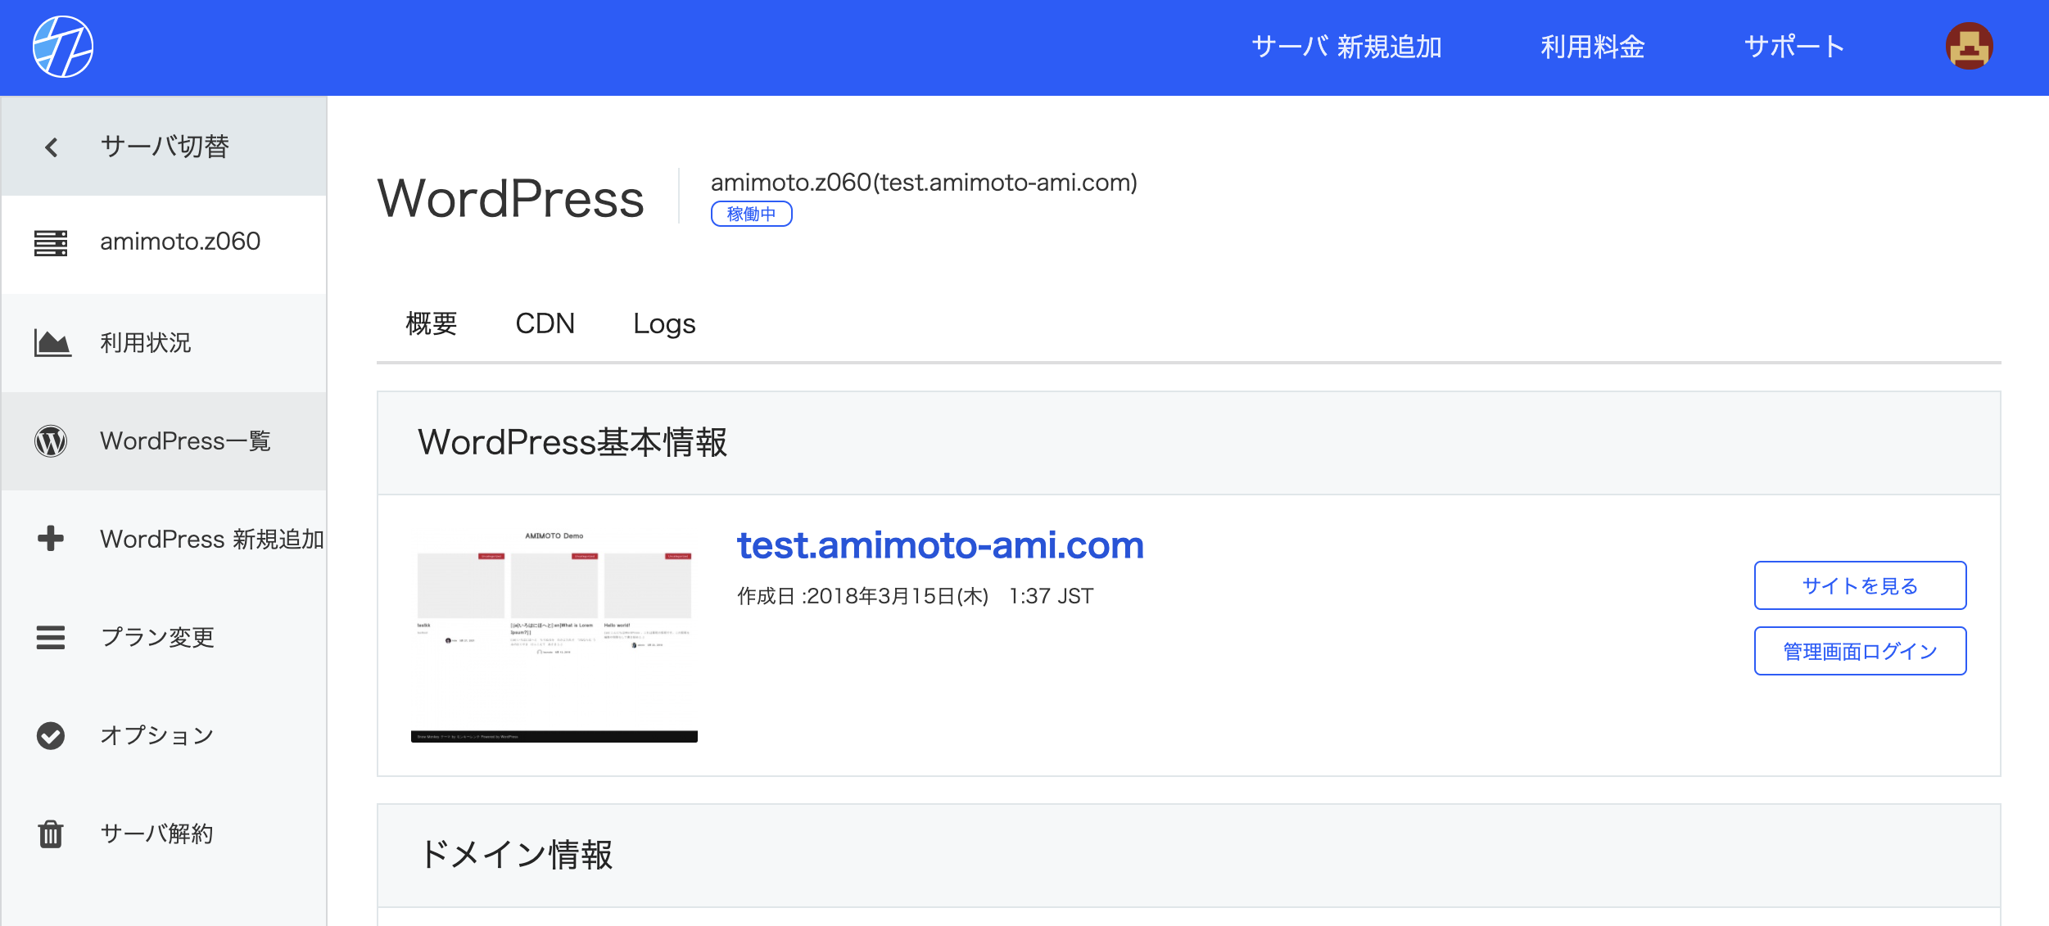The height and width of the screenshot is (926, 2049).
Task: Click the AMIMOTO logo in header
Action: tap(63, 47)
